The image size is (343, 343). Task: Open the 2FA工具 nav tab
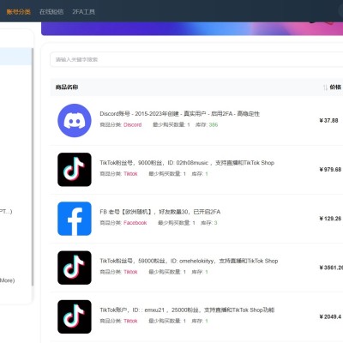[x=83, y=12]
